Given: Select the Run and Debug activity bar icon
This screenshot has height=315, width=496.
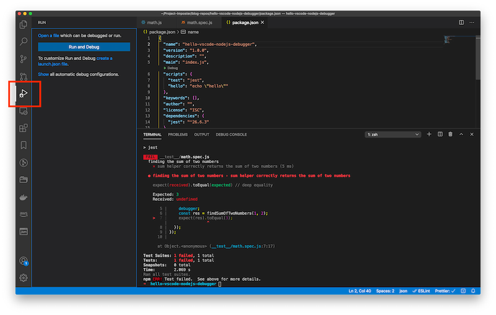Looking at the screenshot, I should [24, 94].
